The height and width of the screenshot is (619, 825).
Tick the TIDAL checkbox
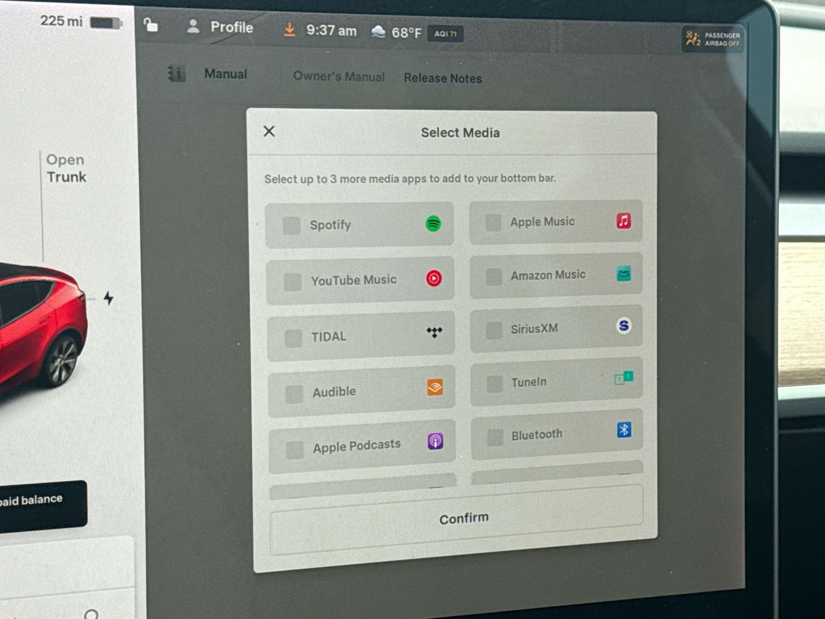tap(293, 338)
